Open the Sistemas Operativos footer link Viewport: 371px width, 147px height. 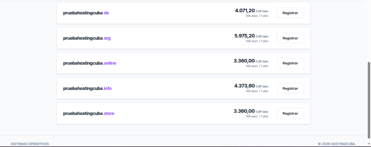click(x=30, y=144)
